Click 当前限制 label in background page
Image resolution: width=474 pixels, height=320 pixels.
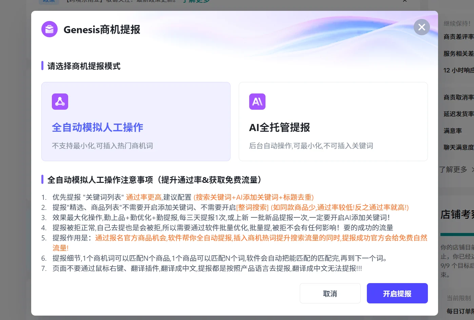[459, 298]
